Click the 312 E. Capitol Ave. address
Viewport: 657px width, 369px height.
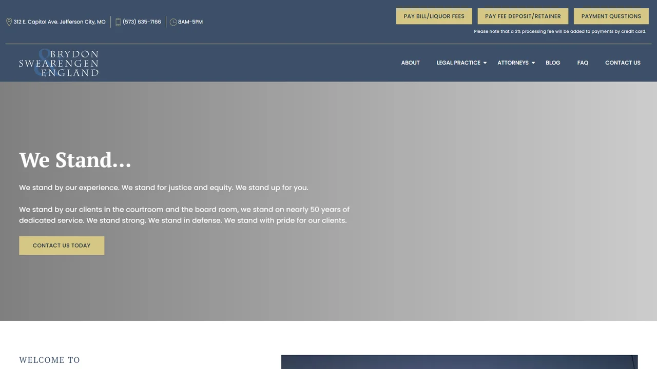[x=60, y=22]
